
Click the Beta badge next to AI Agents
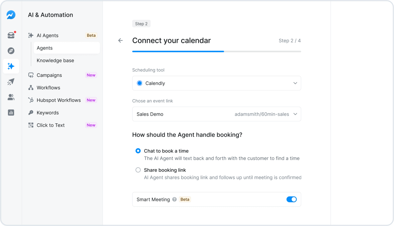(x=91, y=35)
